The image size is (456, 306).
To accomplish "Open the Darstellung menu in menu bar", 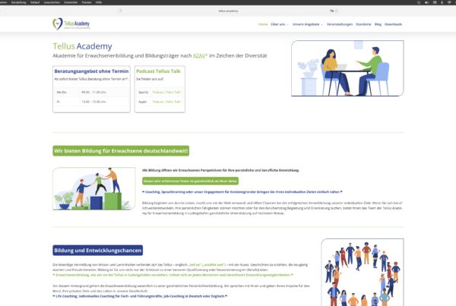I will [18, 2].
